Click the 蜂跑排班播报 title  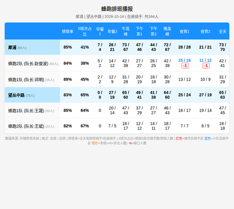point(117,9)
